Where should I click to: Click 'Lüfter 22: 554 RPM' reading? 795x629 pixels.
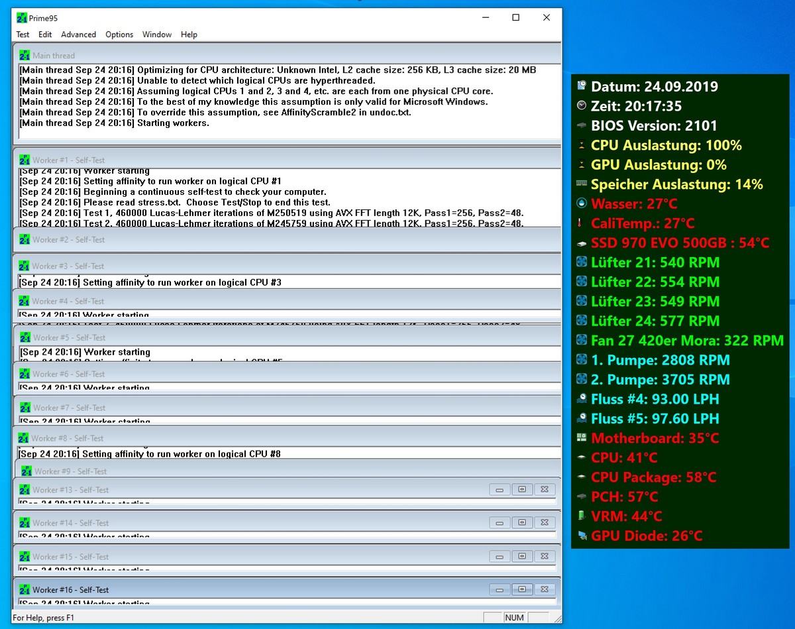[x=655, y=282]
